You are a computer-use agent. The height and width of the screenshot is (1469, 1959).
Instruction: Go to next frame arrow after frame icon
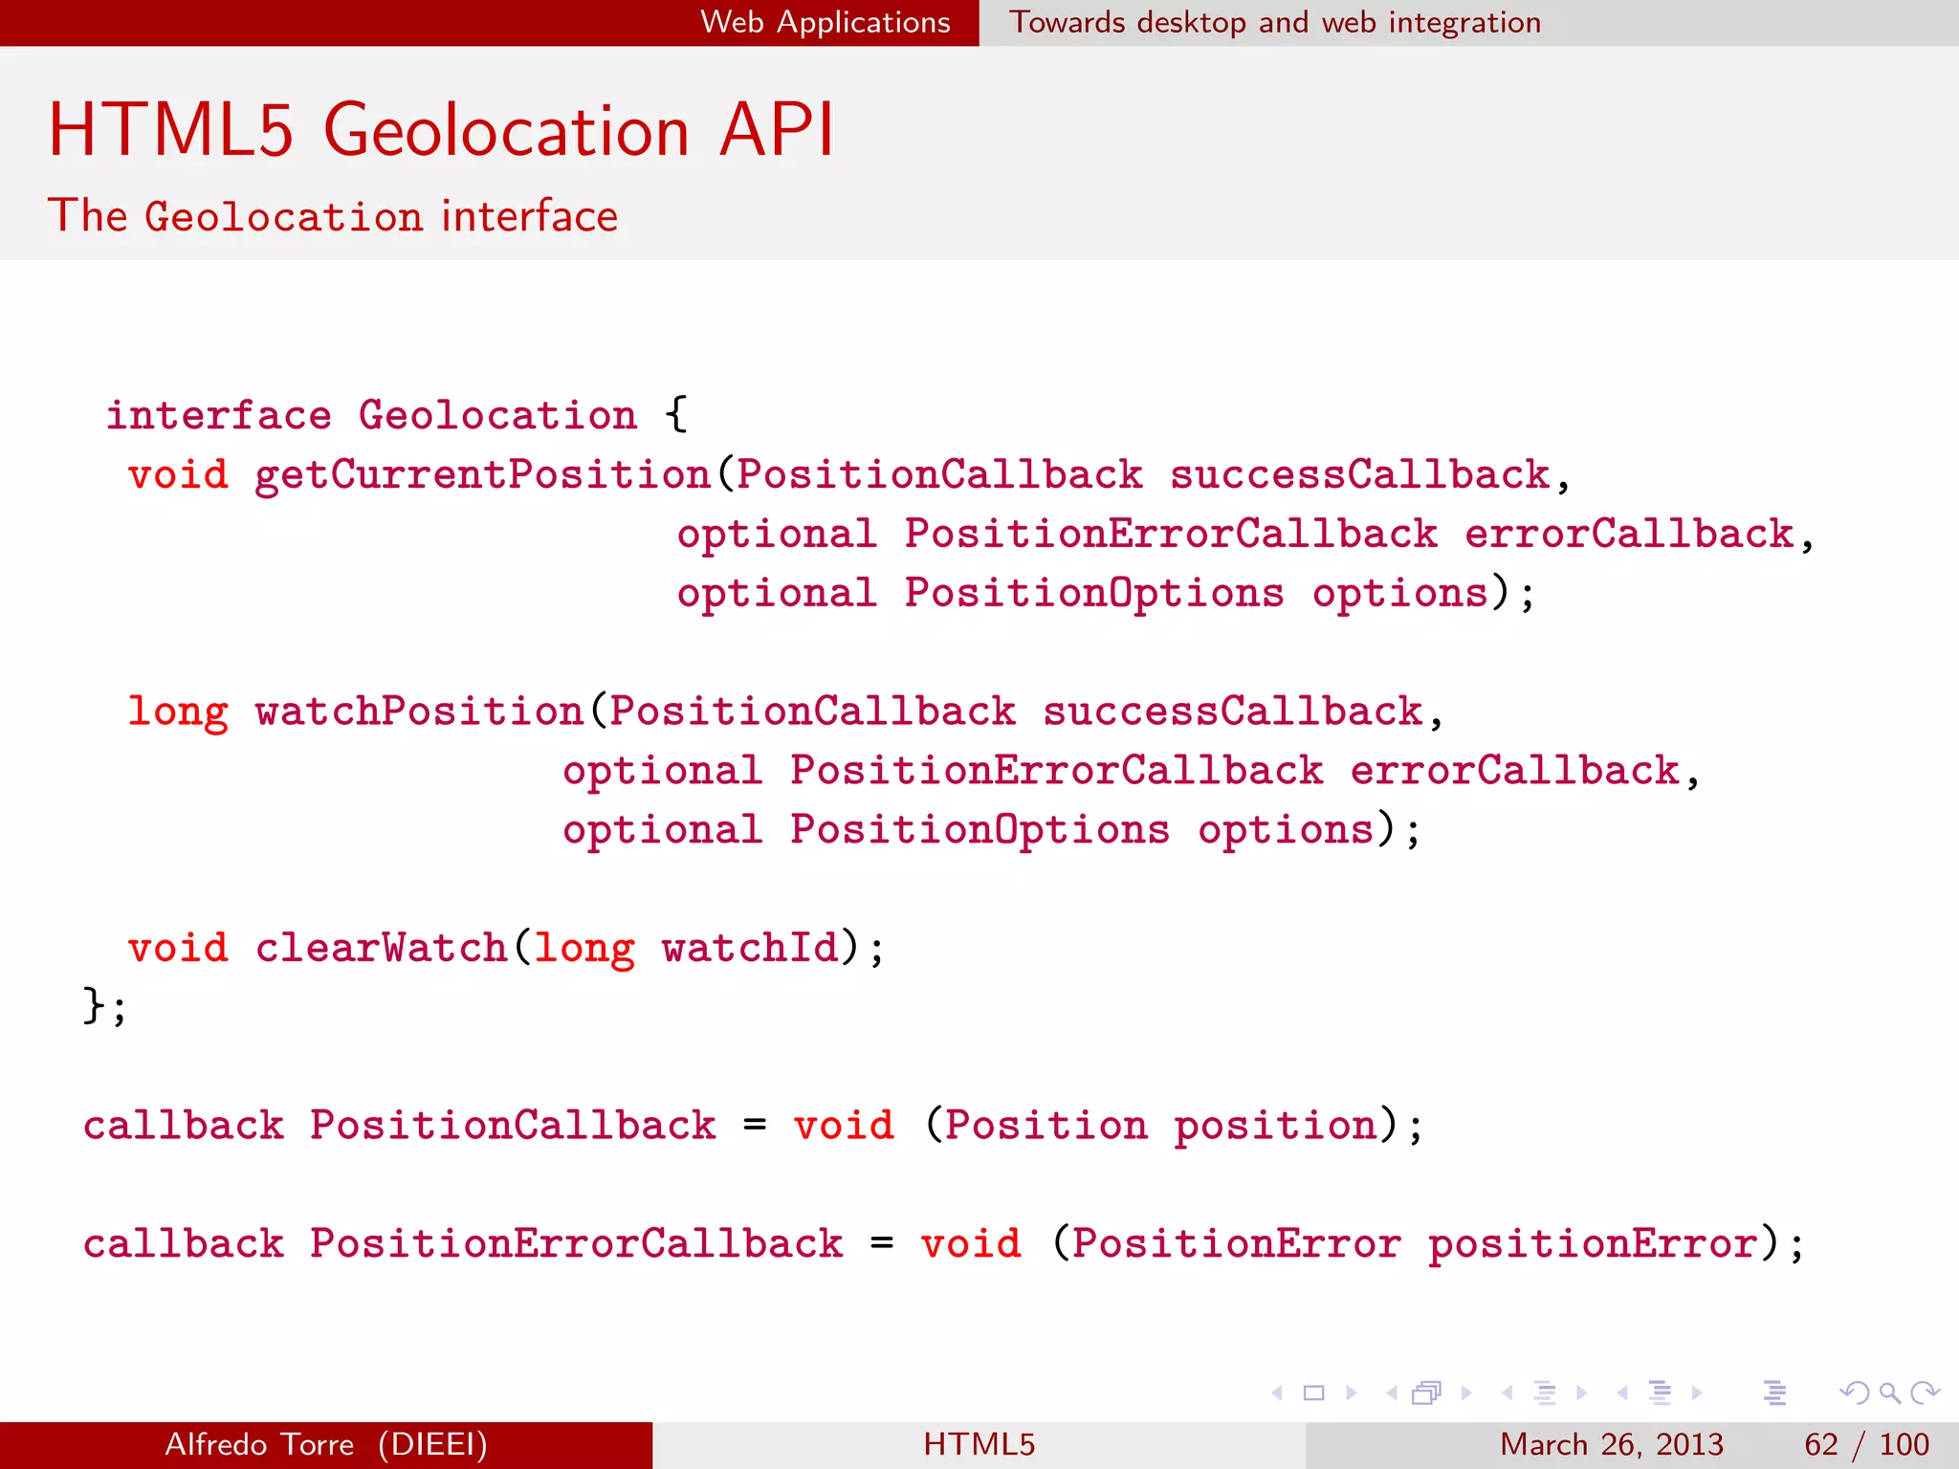[x=1466, y=1393]
